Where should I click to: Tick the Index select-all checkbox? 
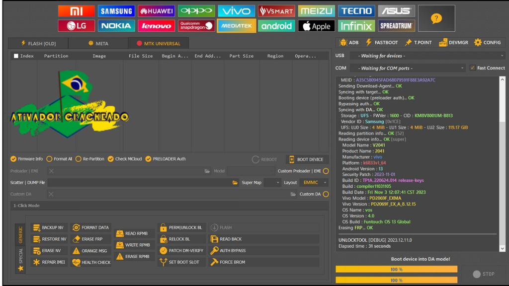16,56
